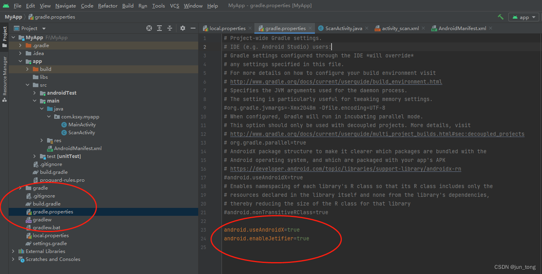Collapse the src folder

27,85
